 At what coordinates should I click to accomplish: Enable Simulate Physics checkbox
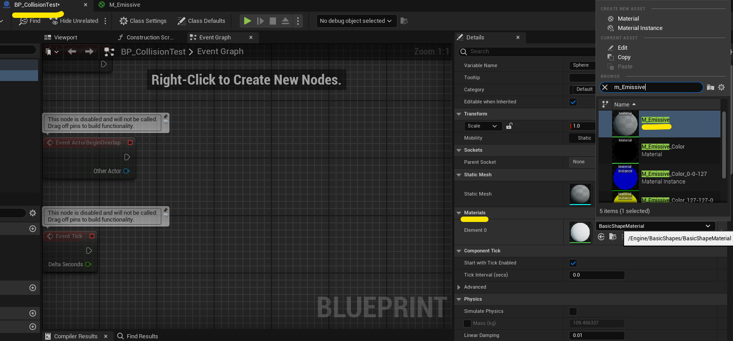click(x=573, y=311)
